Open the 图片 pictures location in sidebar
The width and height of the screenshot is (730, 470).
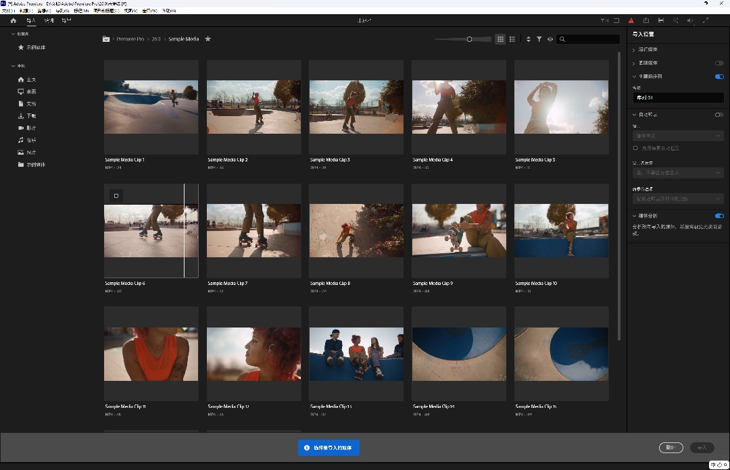point(27,153)
